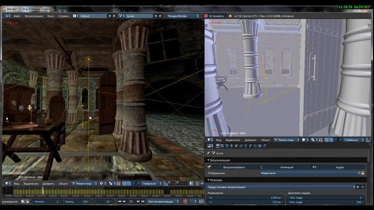Screen dimensions: 374x210
Task: Jump to the last frame in timeline
Action: (x=143, y=201)
